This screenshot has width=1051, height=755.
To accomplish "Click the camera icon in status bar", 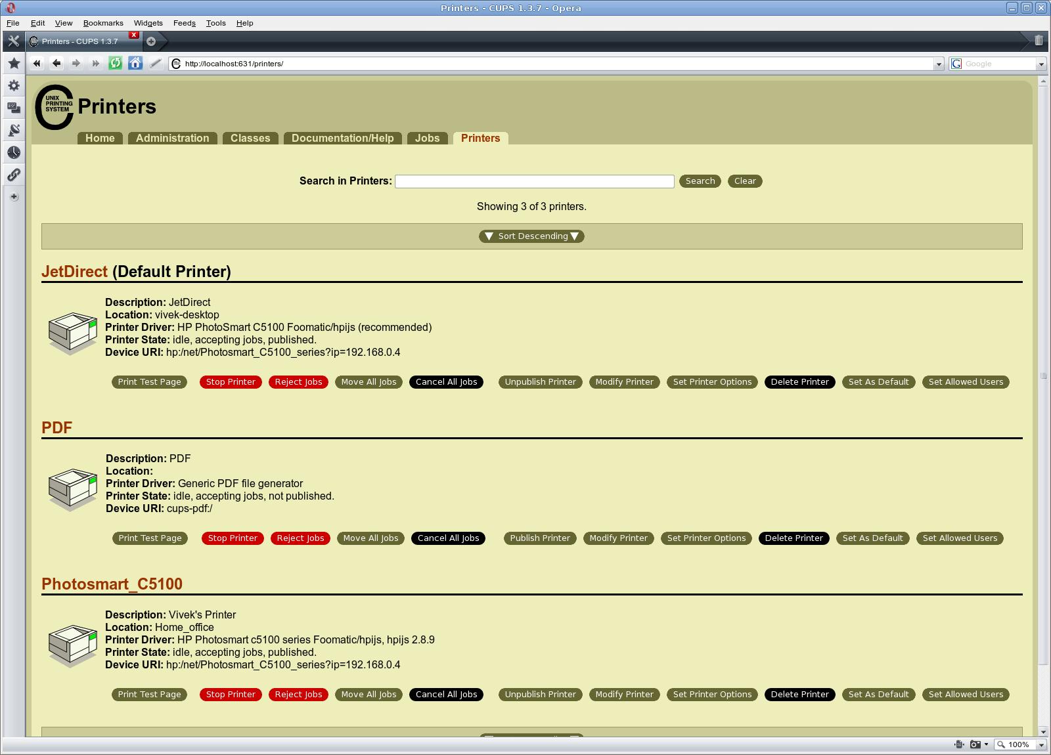I will coord(975,744).
